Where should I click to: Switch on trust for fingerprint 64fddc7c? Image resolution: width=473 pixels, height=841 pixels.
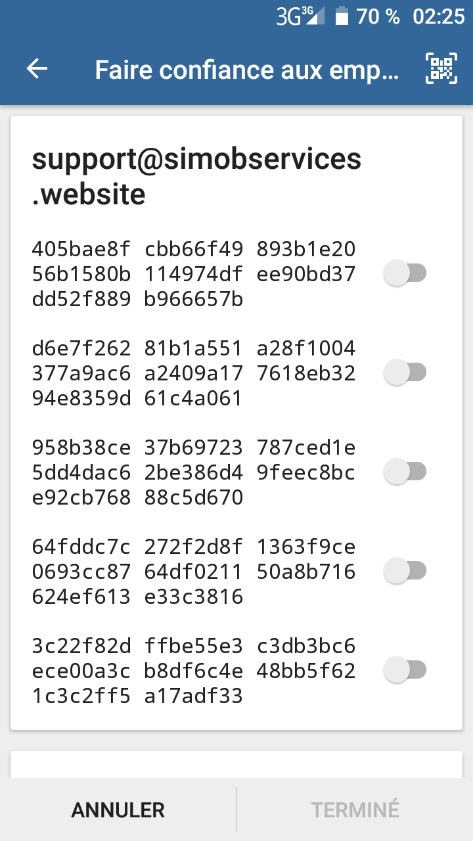click(405, 570)
